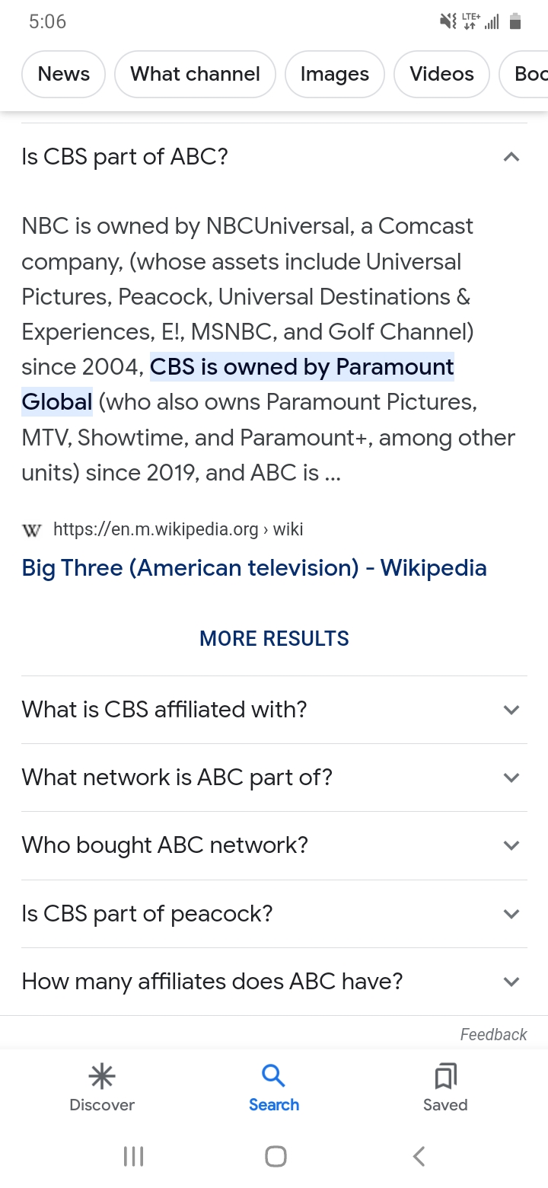This screenshot has width=548, height=1188.
Task: Tap the Discover asterisk icon
Action: coord(102,1076)
